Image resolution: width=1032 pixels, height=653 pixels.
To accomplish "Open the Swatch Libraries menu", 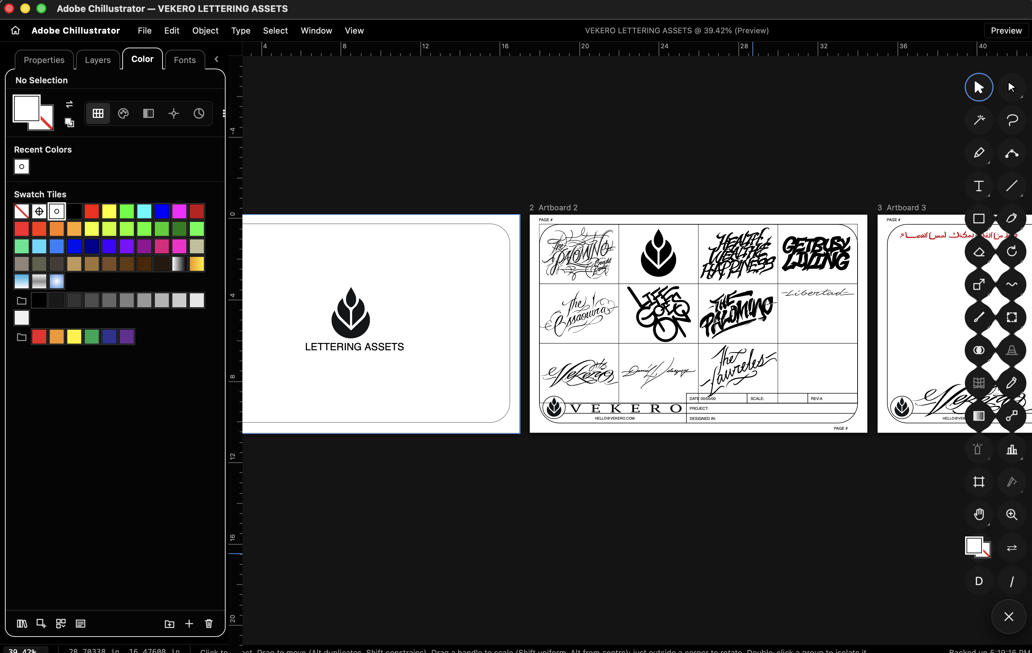I will coord(22,624).
